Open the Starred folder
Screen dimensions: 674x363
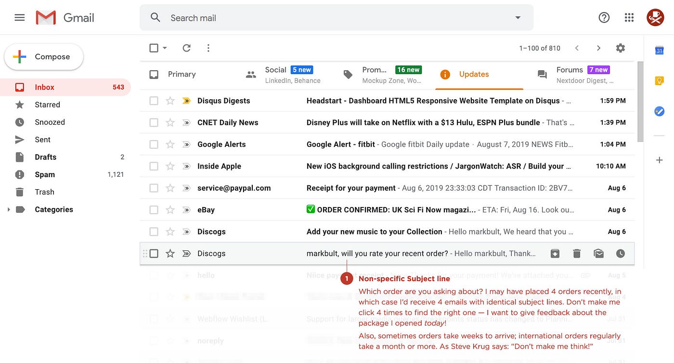[x=65, y=104]
